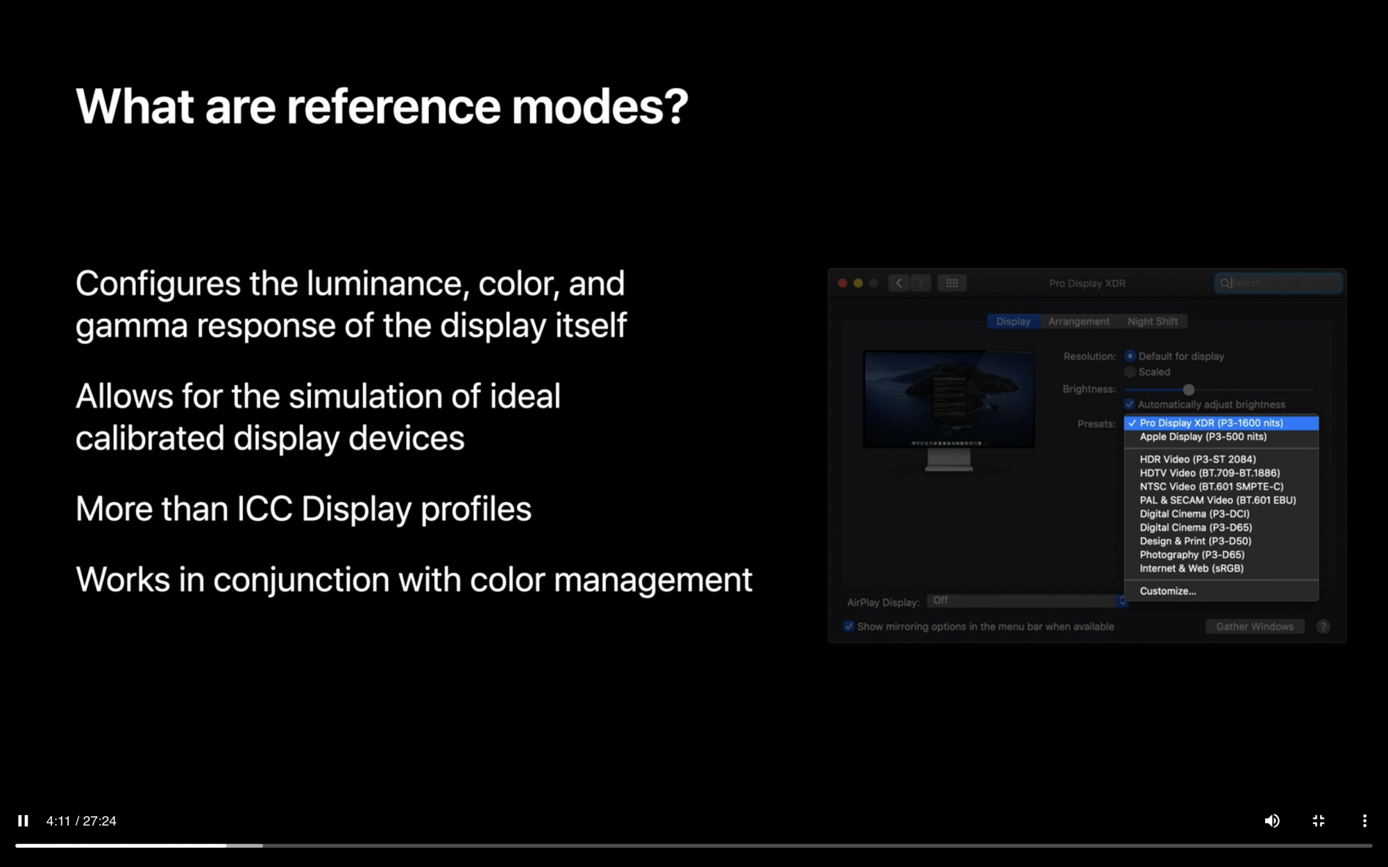The width and height of the screenshot is (1388, 867).
Task: Click the forward arrow in preferences window
Action: click(921, 283)
